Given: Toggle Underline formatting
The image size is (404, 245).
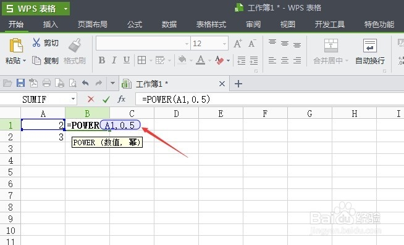Looking at the screenshot, I should pos(126,60).
